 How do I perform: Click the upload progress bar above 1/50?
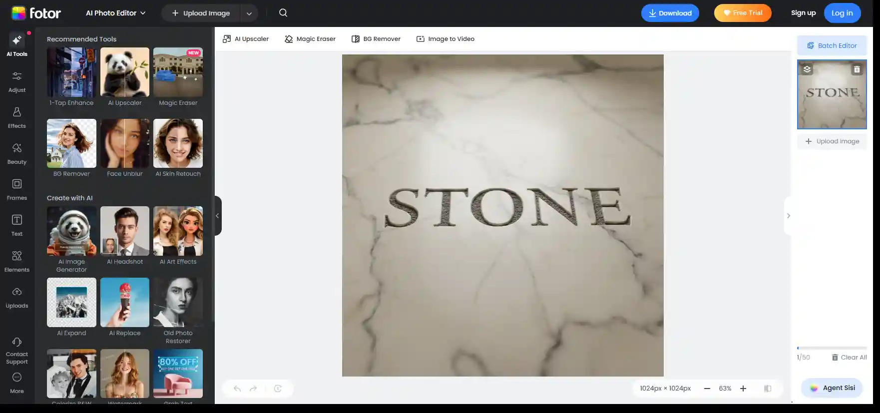pos(832,348)
